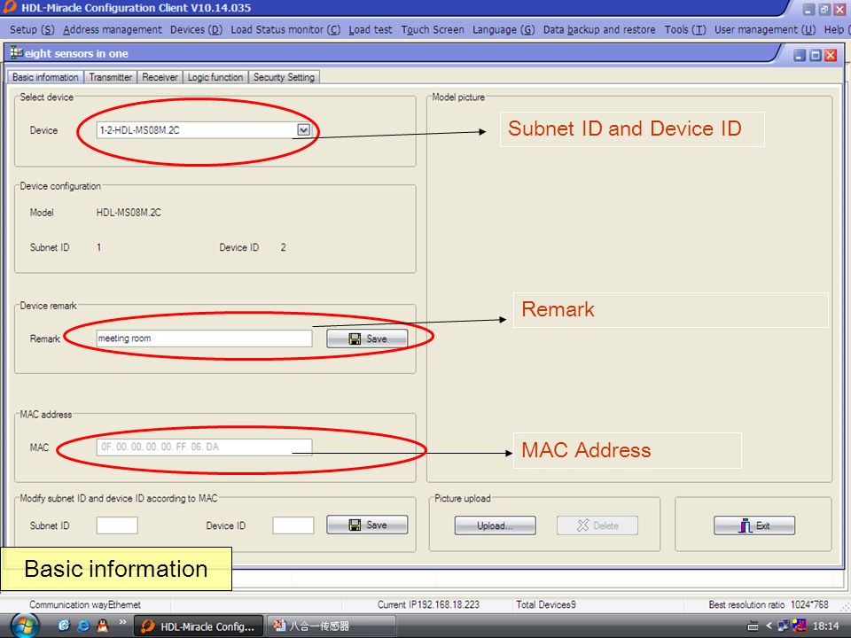Click the Device ID input box
851x638 pixels.
coord(293,525)
